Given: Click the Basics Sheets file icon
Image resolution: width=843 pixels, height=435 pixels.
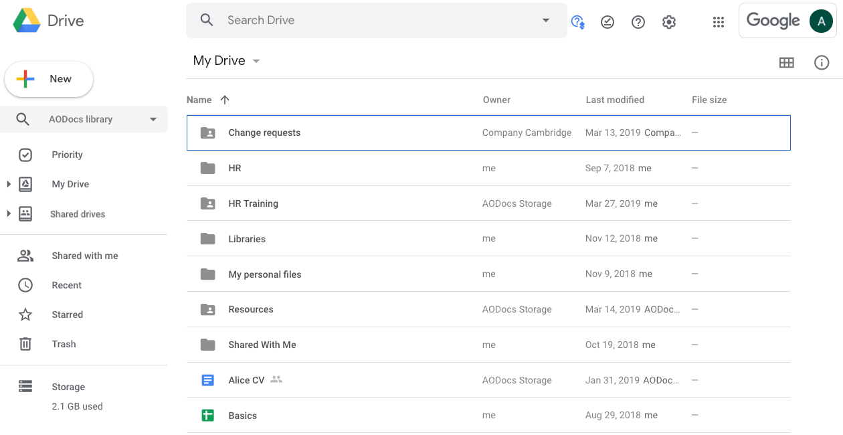Looking at the screenshot, I should pos(208,416).
